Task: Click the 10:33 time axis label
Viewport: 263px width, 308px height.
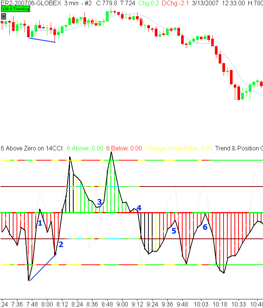Action: pyautogui.click(x=239, y=305)
